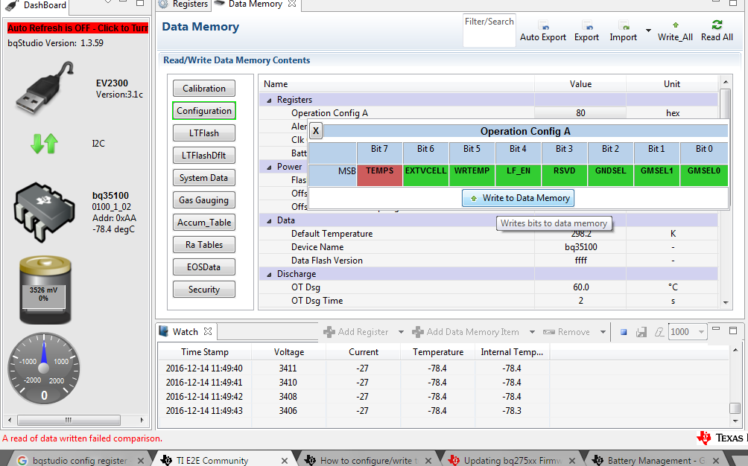Click the OT Dsg Time row
748x466 pixels.
pos(489,301)
